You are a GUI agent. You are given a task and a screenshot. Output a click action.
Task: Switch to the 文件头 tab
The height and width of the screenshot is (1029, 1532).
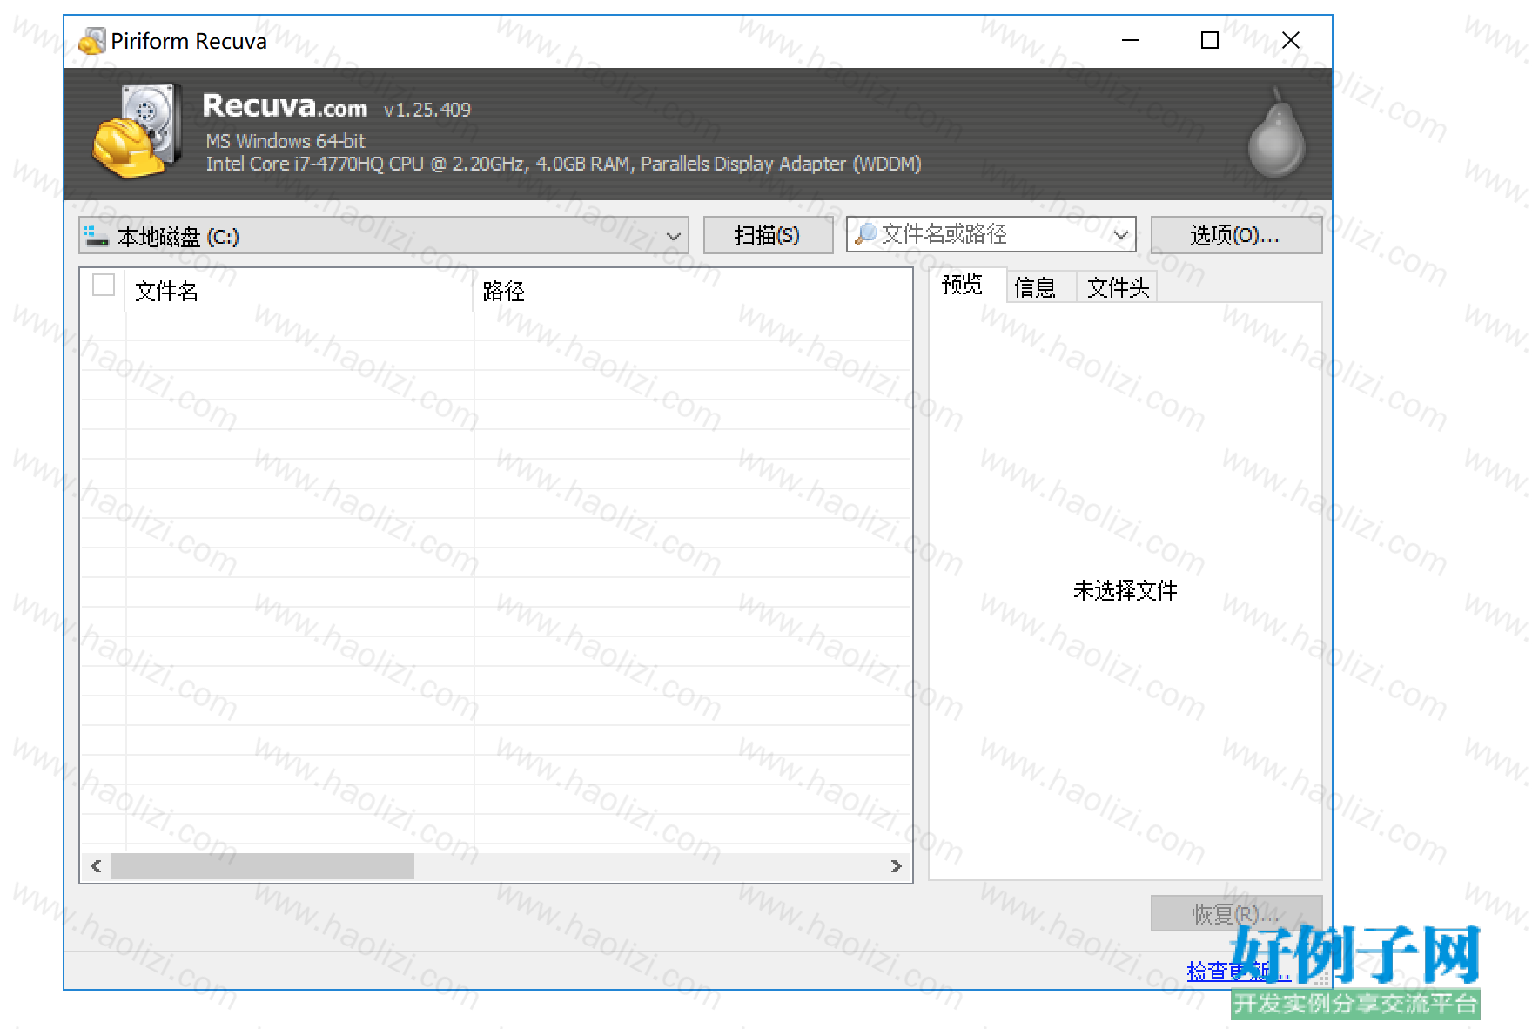1118,287
